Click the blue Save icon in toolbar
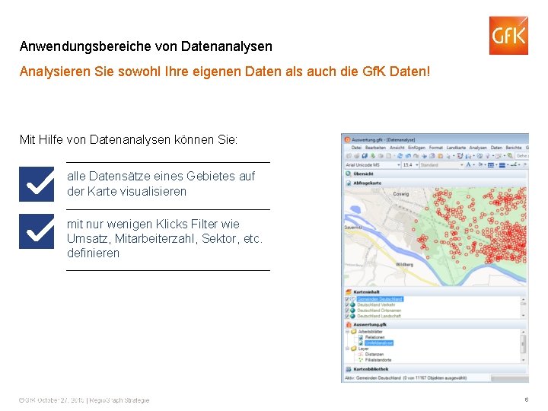This screenshot has width=548, height=411. pos(365,156)
